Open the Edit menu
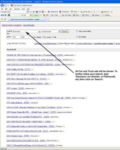The width and height of the screenshot is (120, 150). click(6, 9)
